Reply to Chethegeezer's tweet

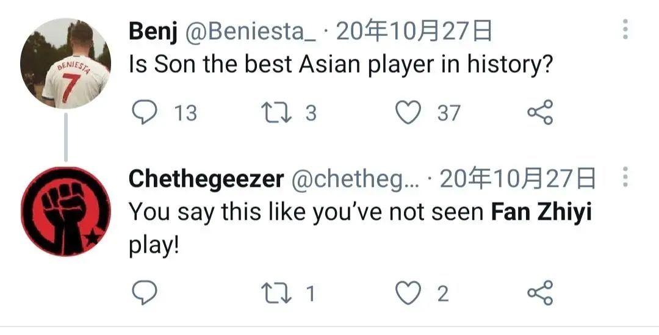pyautogui.click(x=145, y=294)
